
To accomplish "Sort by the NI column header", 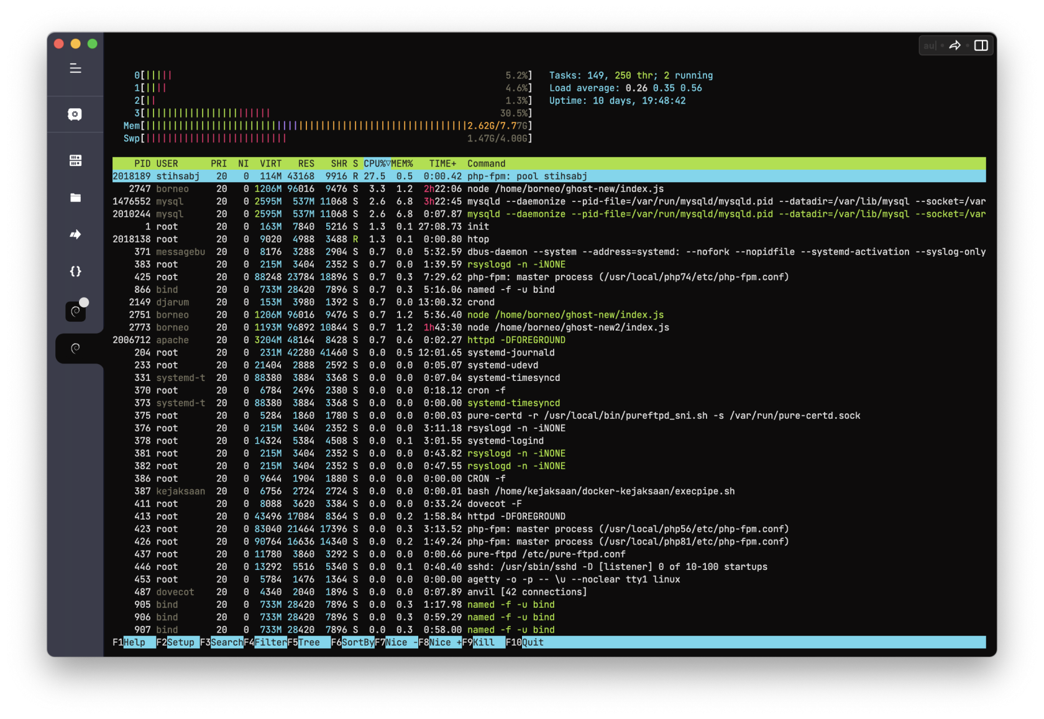I will (x=244, y=164).
